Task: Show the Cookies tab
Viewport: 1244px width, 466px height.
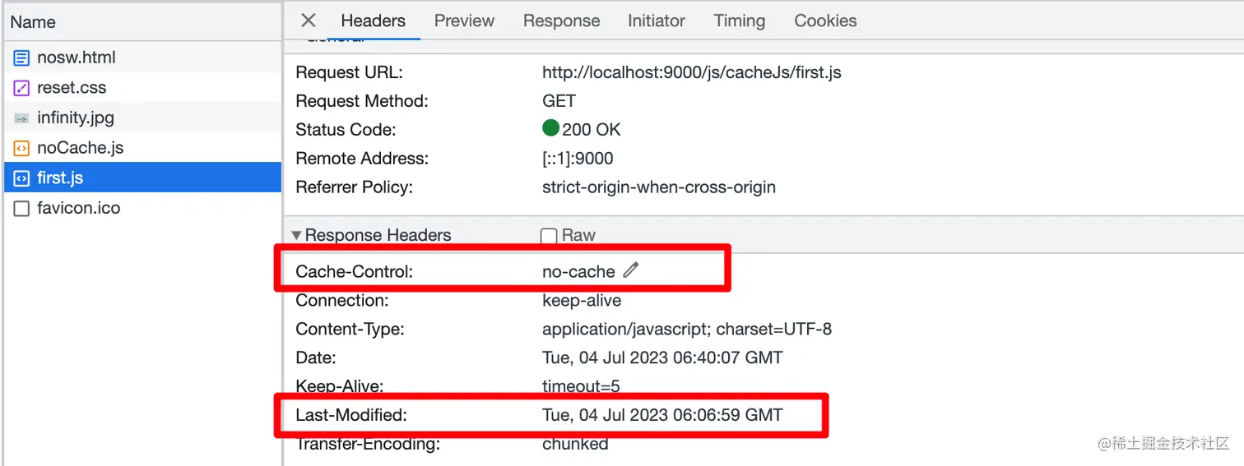Action: point(825,21)
